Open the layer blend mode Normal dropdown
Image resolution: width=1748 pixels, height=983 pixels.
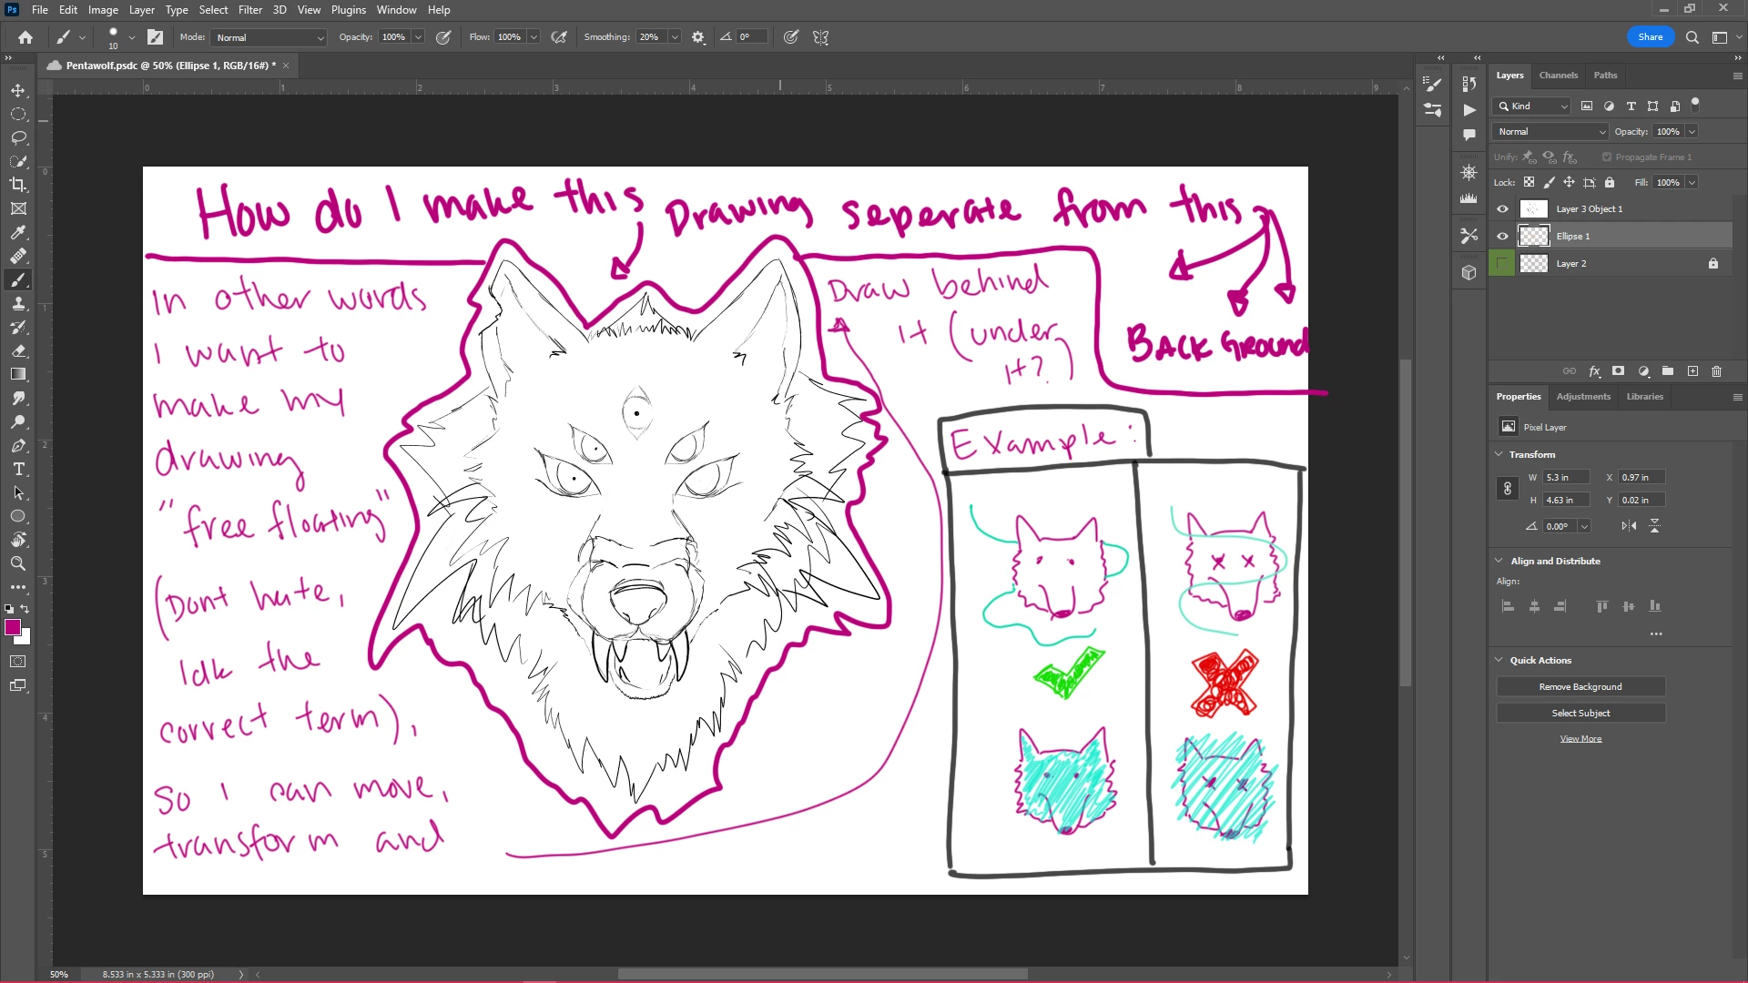coord(1550,132)
